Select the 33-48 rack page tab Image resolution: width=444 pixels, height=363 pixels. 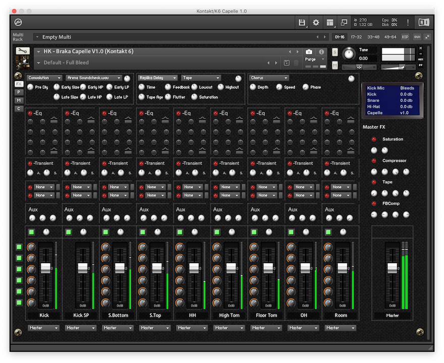[x=373, y=37]
